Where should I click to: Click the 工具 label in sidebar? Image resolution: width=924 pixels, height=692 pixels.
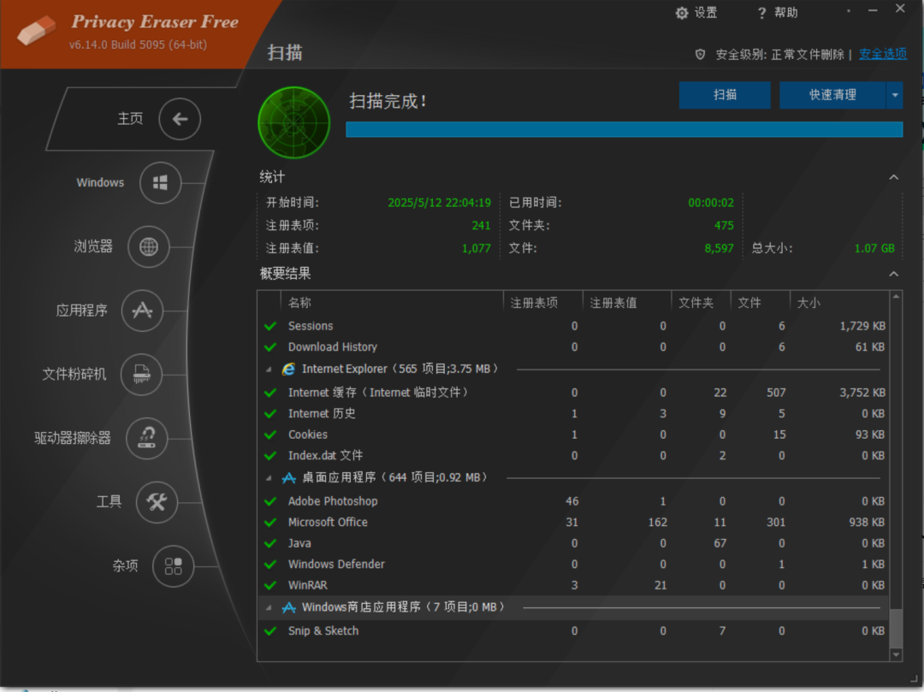pyautogui.click(x=109, y=502)
